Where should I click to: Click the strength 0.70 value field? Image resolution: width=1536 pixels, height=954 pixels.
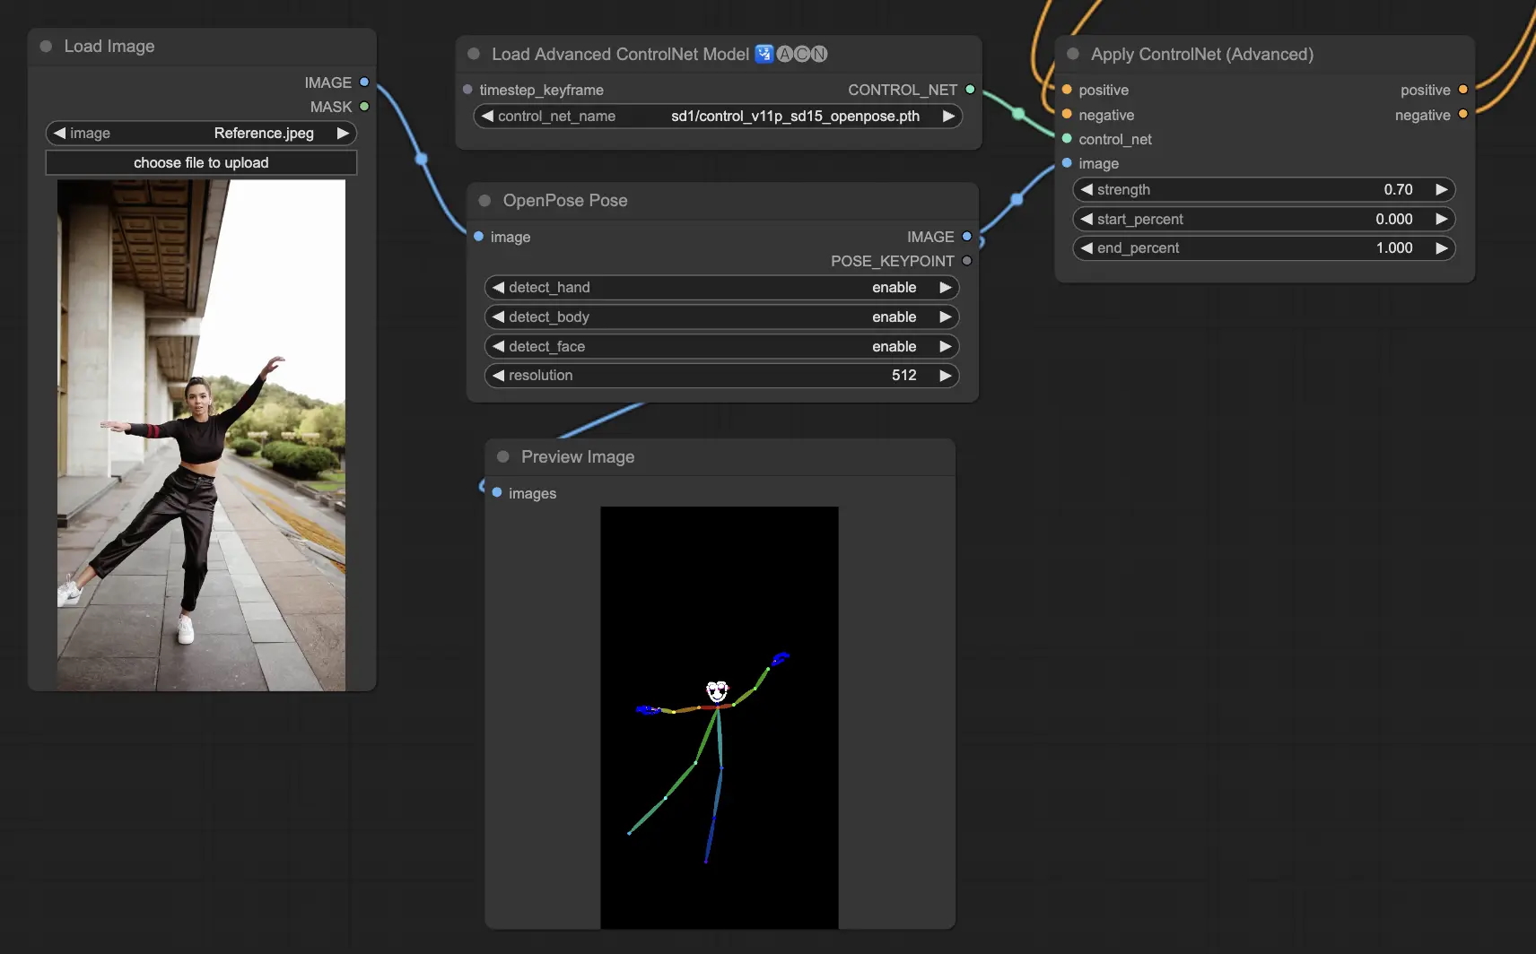tap(1264, 189)
